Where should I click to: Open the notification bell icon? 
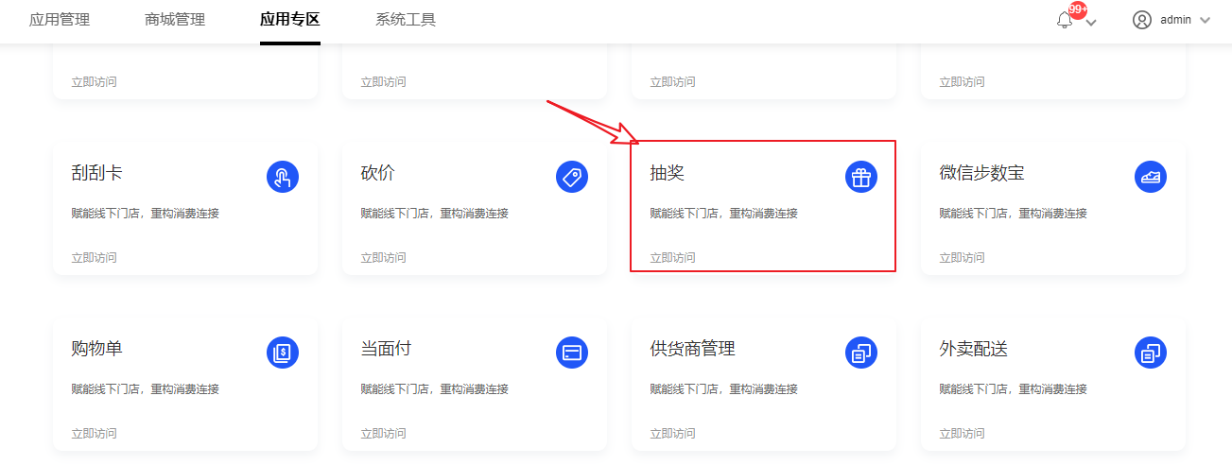1065,20
